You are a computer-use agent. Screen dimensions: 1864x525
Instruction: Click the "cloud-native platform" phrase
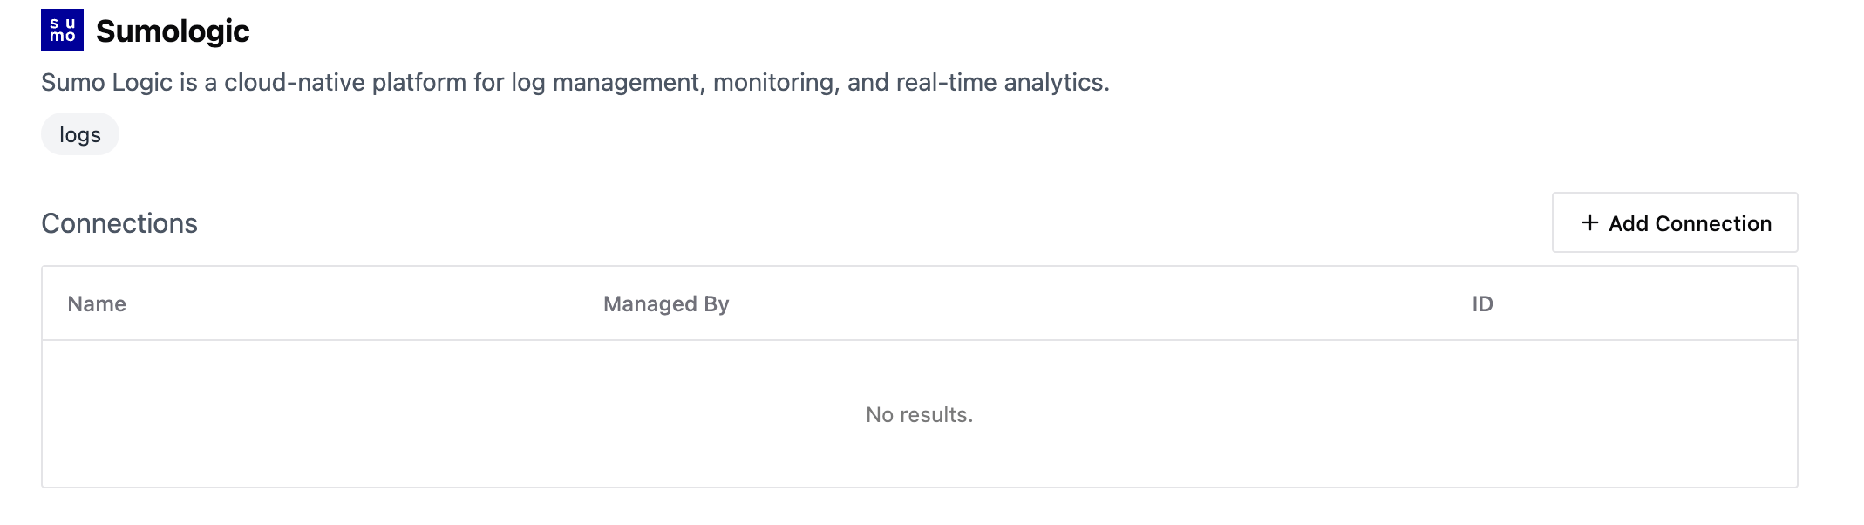[x=345, y=83]
